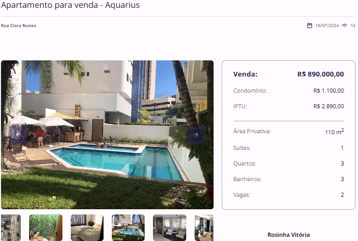Image resolution: width=358 pixels, height=241 pixels.
Task: Open the green tiled bathroom thumbnail
Action: (x=46, y=227)
